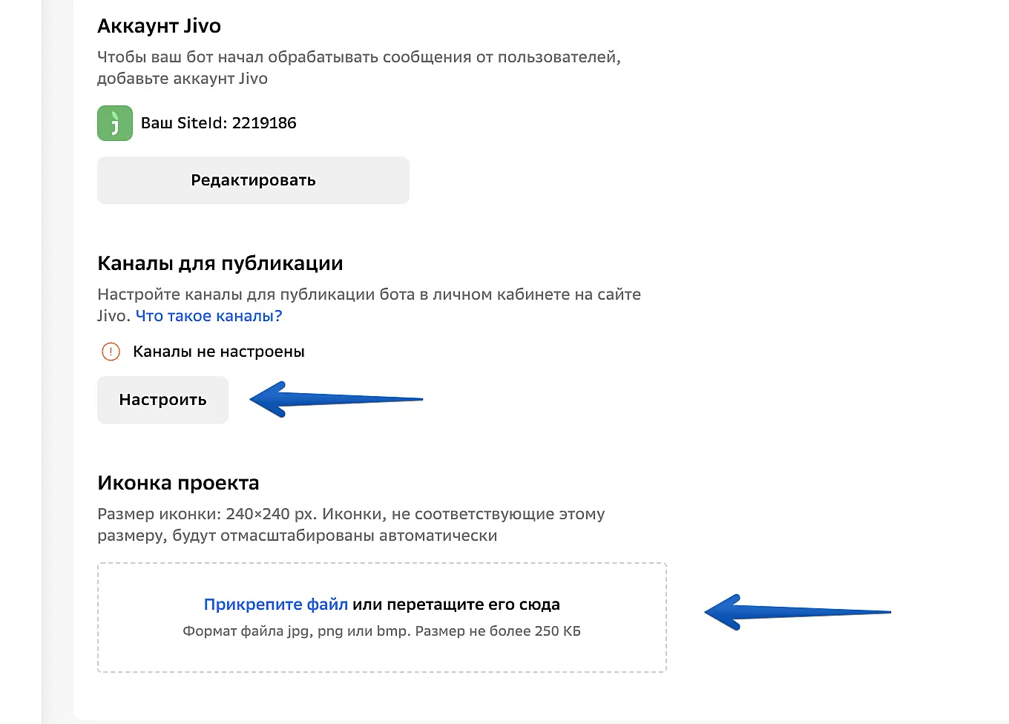Click the blue arrow beside the upload area
1009x724 pixels.
[x=796, y=613]
